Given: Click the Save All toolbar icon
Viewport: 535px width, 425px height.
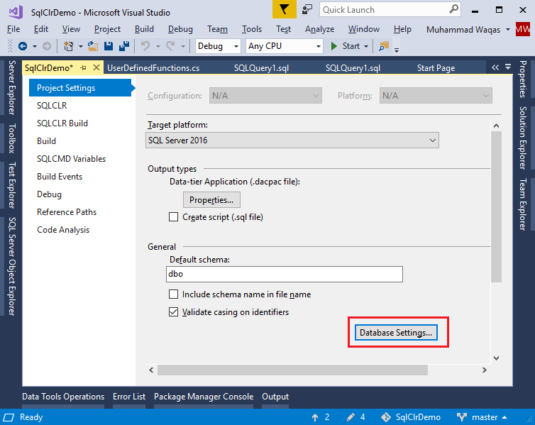Looking at the screenshot, I should coord(124,46).
